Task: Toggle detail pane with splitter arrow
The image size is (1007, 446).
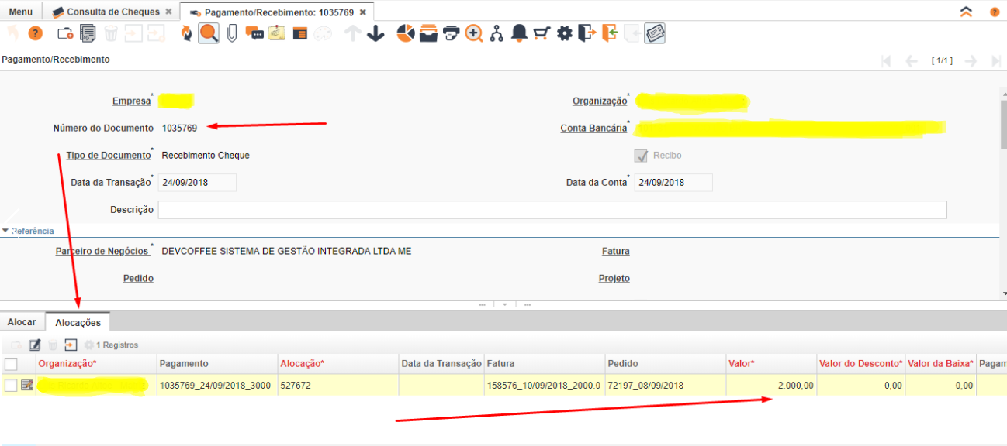Action: [504, 305]
